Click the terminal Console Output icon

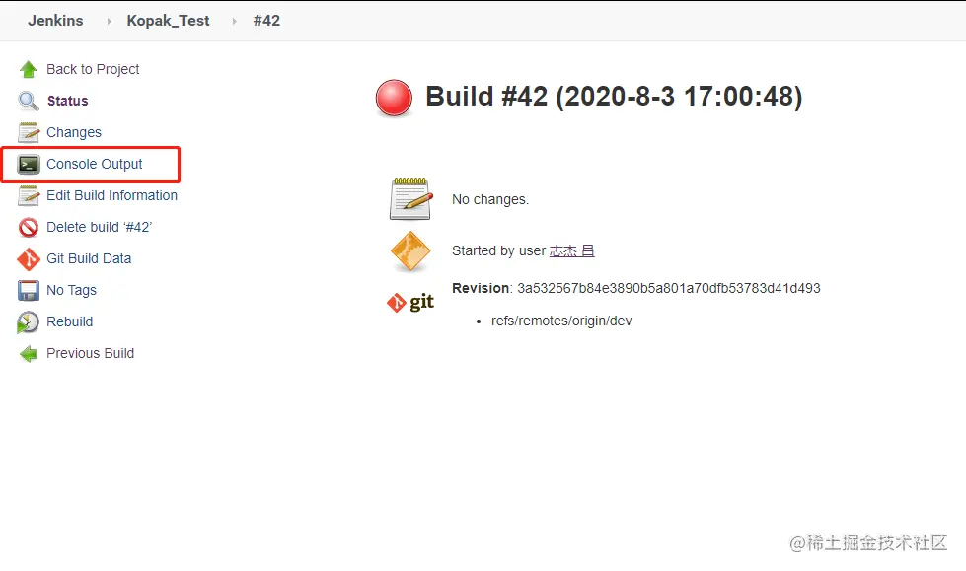pyautogui.click(x=29, y=164)
